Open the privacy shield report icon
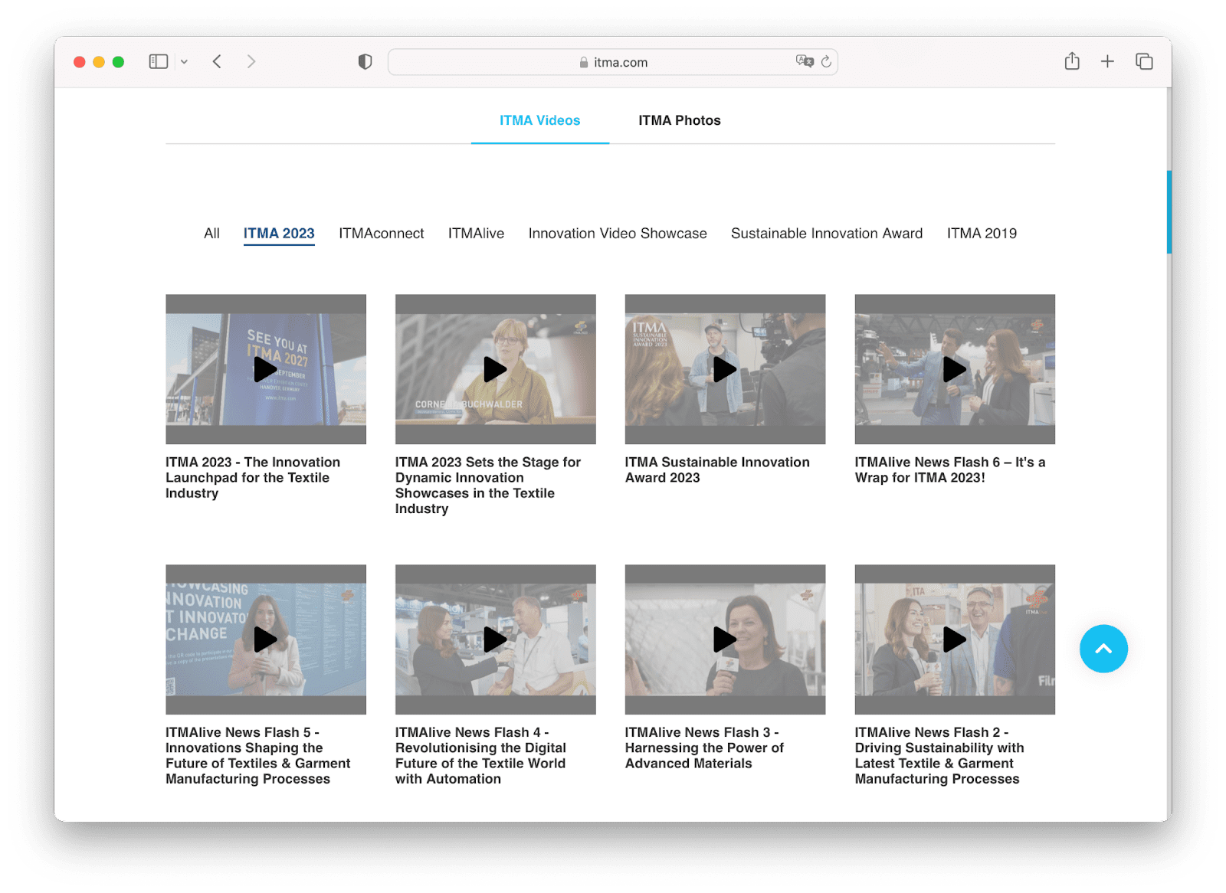The width and height of the screenshot is (1226, 893). pos(365,62)
